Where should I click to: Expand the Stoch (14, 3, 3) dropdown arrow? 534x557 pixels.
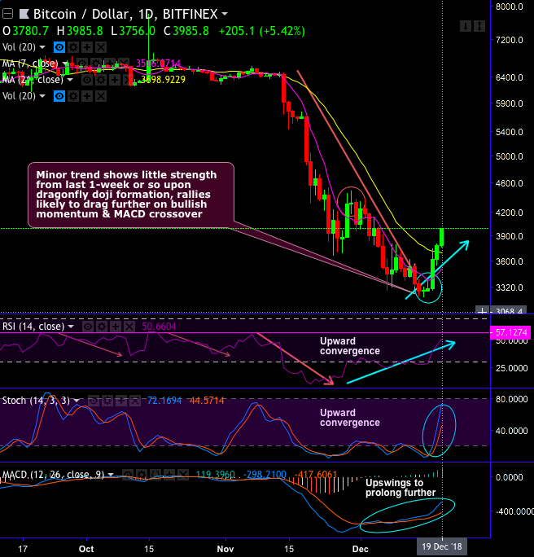[77, 401]
